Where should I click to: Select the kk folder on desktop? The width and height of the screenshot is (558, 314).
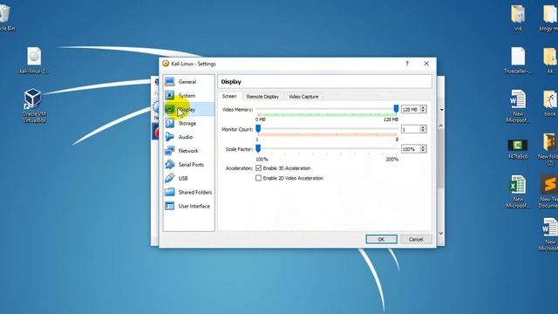click(x=550, y=60)
